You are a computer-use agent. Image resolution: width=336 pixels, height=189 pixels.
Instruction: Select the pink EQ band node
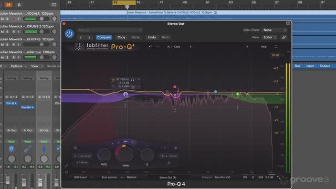click(x=175, y=87)
